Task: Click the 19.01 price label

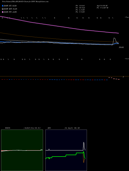Action: click(121, 47)
